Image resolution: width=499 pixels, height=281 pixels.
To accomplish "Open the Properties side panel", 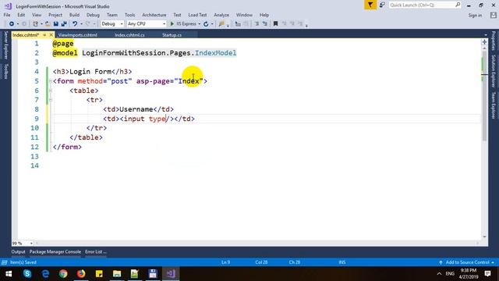I will (x=494, y=41).
